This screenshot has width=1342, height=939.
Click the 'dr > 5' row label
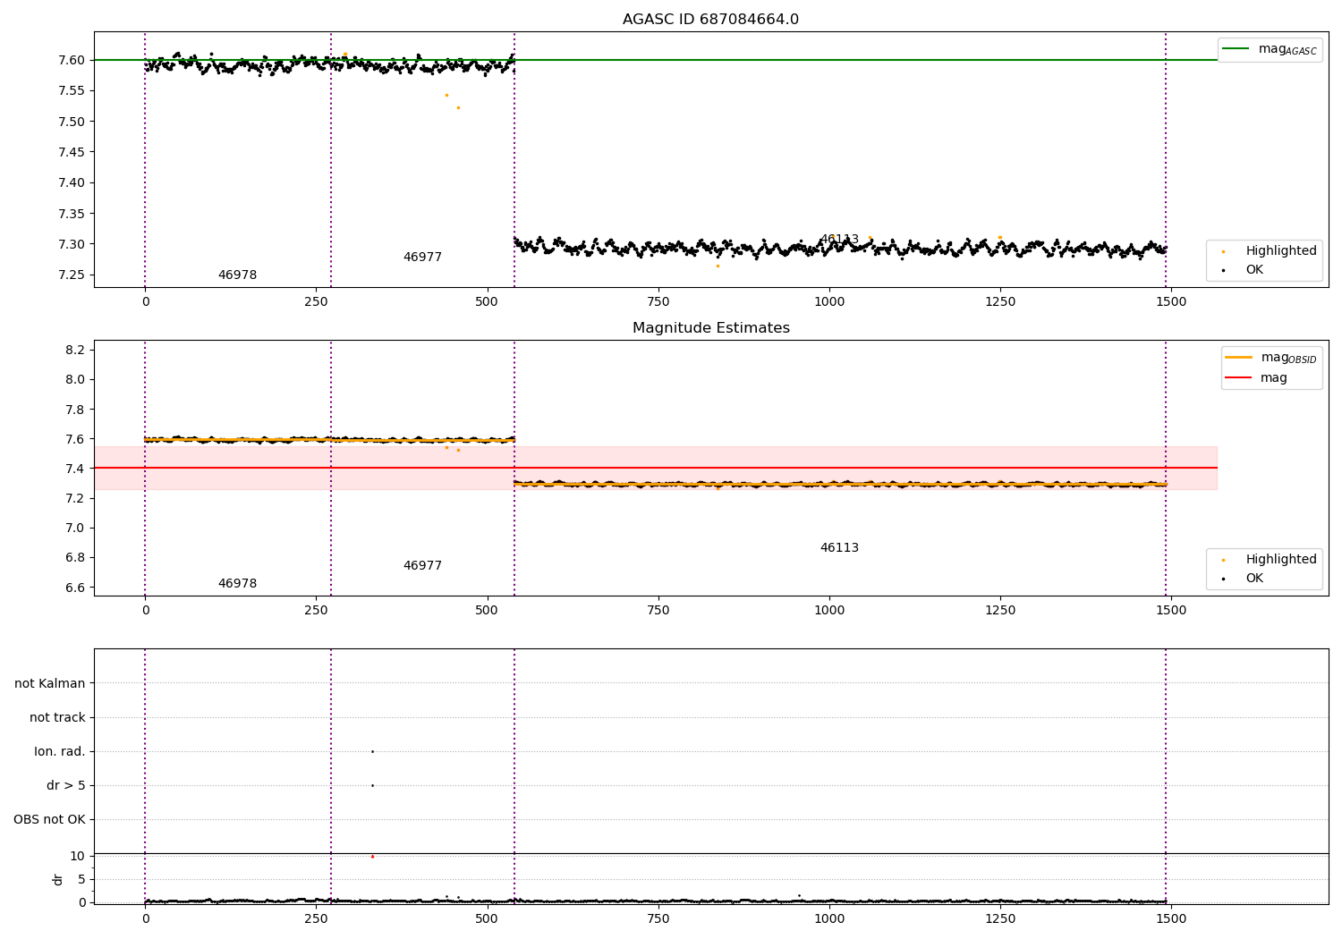pyautogui.click(x=66, y=786)
